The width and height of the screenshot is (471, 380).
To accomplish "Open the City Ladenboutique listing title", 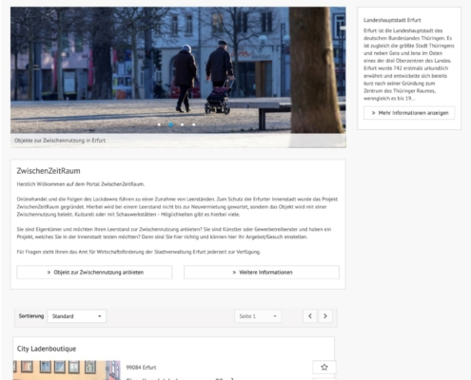I will (47, 349).
